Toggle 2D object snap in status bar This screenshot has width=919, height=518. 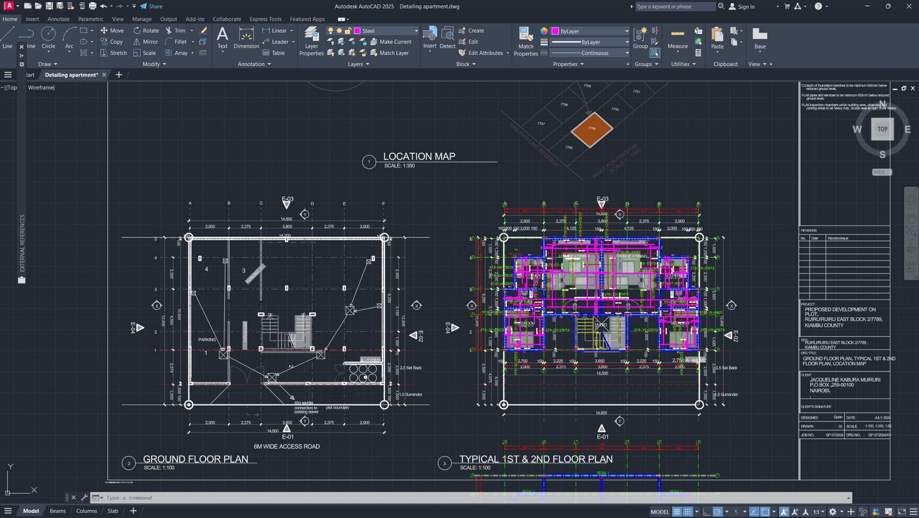tap(765, 512)
